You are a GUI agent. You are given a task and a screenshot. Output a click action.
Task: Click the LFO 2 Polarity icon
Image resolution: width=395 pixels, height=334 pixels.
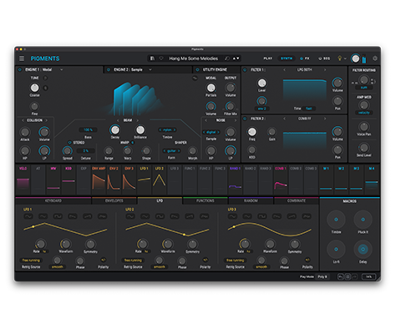pos(205,260)
